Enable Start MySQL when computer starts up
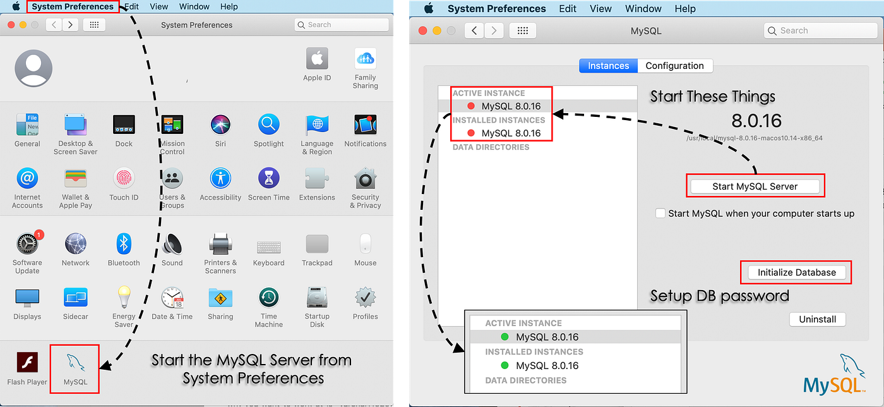 point(660,214)
